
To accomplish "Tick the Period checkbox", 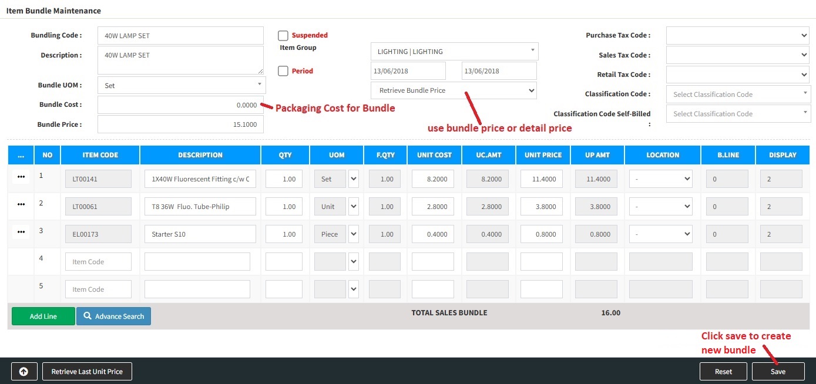I will pyautogui.click(x=283, y=71).
